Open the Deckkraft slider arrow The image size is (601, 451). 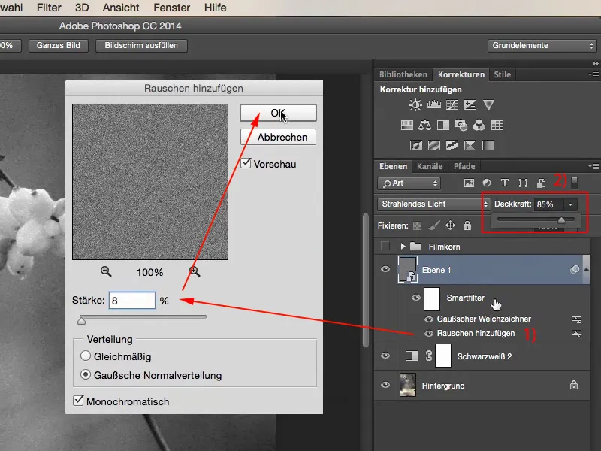[x=570, y=204]
